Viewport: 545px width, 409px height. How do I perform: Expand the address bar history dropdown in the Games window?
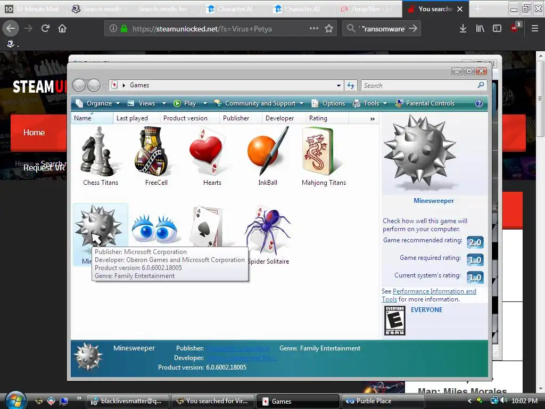tap(338, 85)
